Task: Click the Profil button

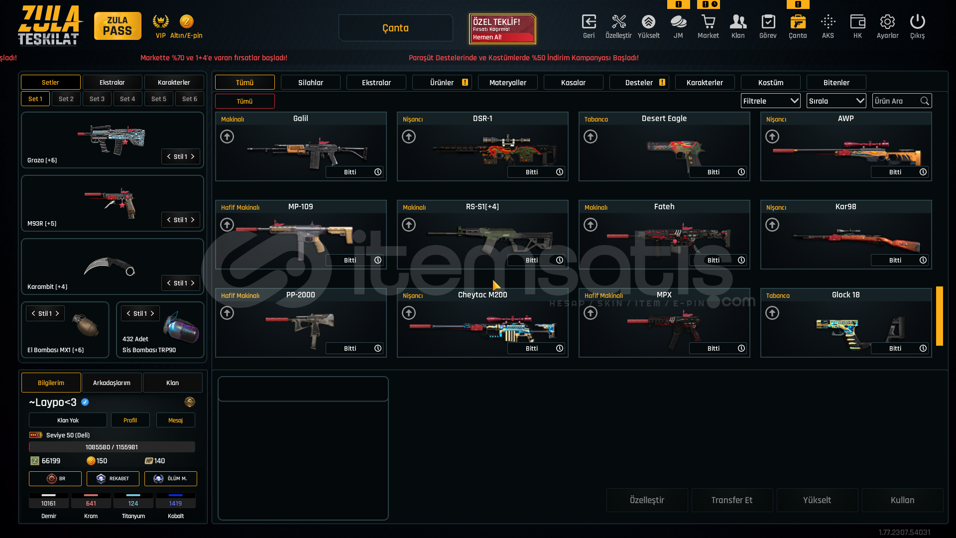Action: point(130,420)
